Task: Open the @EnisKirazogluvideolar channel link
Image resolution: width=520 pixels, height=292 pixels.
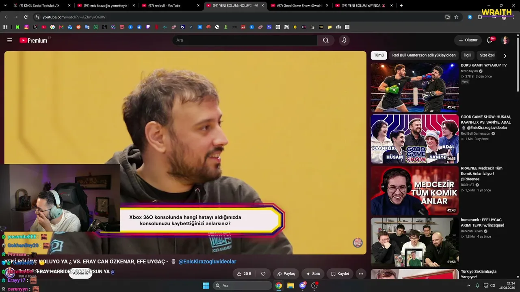Action: coord(207,262)
